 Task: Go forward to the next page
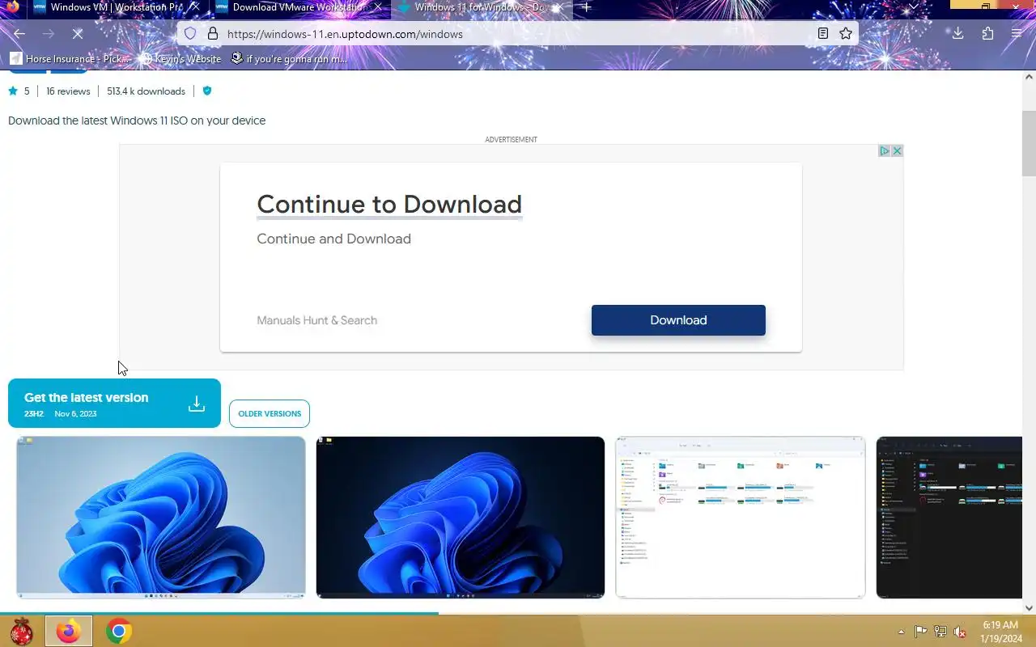(x=49, y=34)
